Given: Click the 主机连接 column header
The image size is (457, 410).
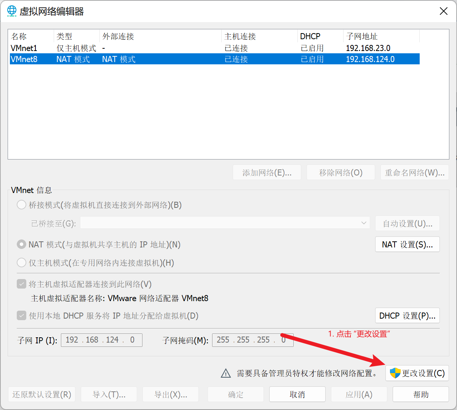Looking at the screenshot, I should [259, 36].
